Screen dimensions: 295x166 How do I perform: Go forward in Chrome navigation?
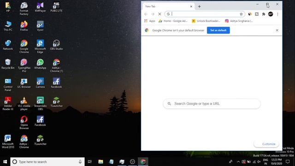click(x=153, y=14)
